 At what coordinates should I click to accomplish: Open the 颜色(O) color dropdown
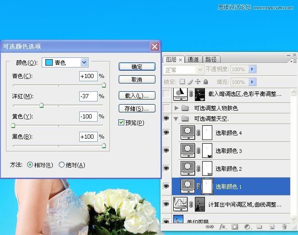[65, 62]
